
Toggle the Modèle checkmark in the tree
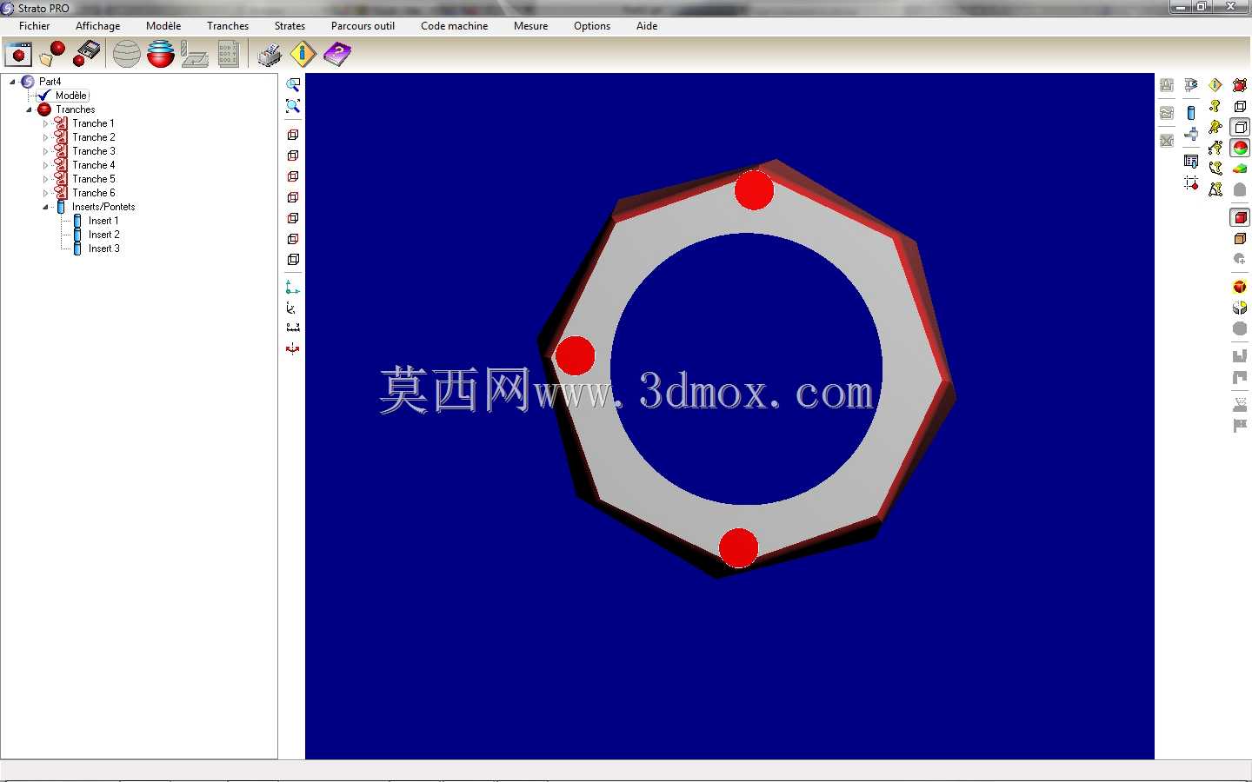[x=43, y=96]
